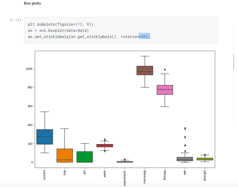Click the '1000' y-axis tick label
The width and height of the screenshot is (238, 187).
(x=29, y=68)
